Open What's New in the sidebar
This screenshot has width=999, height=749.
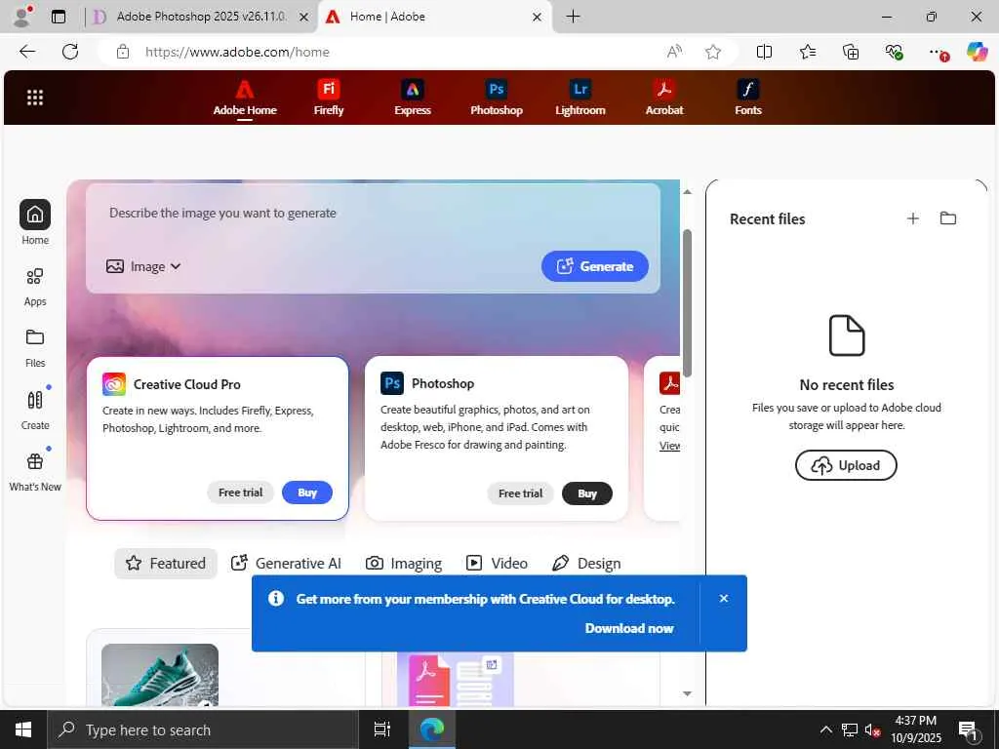35,471
